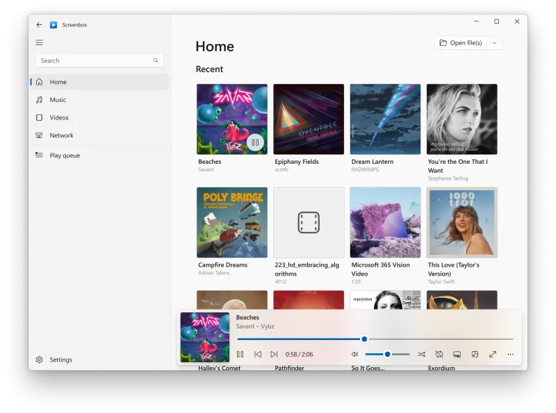Toggle shuffle mode
The width and height of the screenshot is (556, 413).
pyautogui.click(x=421, y=354)
